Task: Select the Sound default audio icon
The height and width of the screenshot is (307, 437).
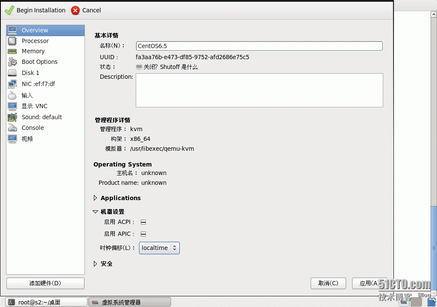Action: pyautogui.click(x=12, y=117)
